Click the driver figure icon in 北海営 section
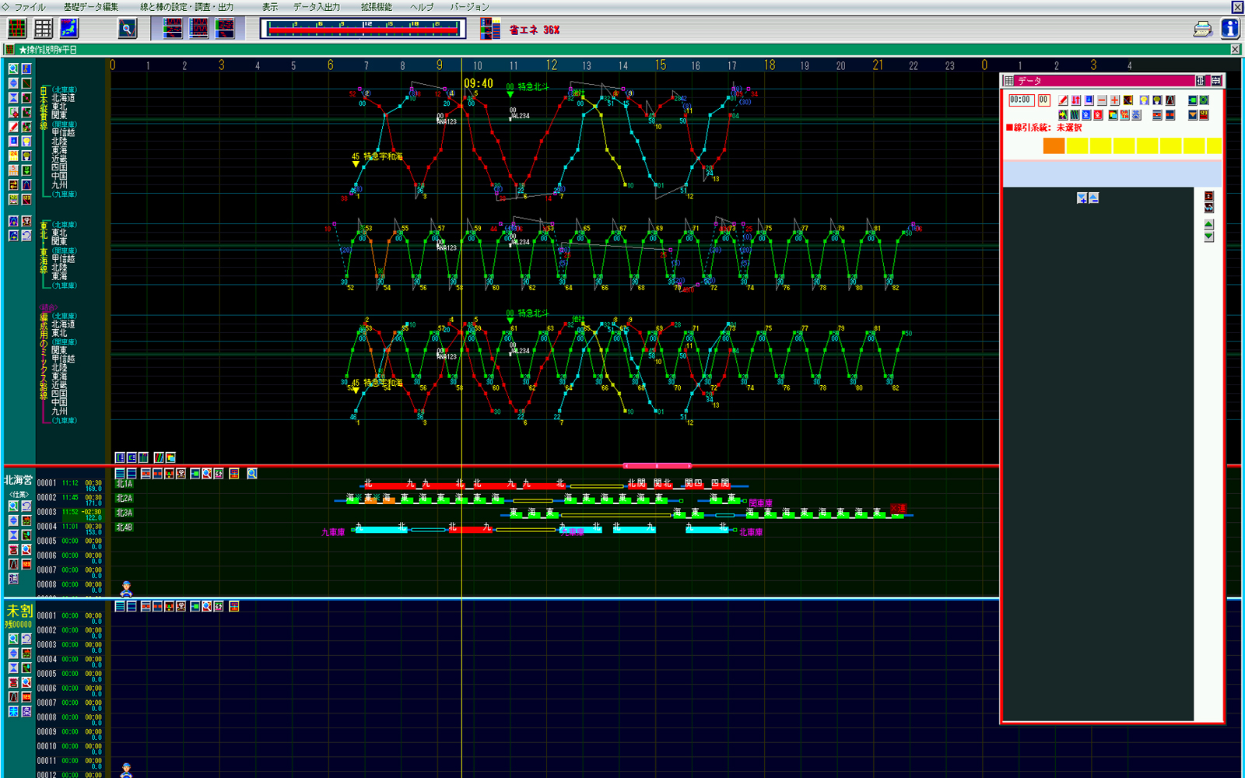 click(126, 588)
